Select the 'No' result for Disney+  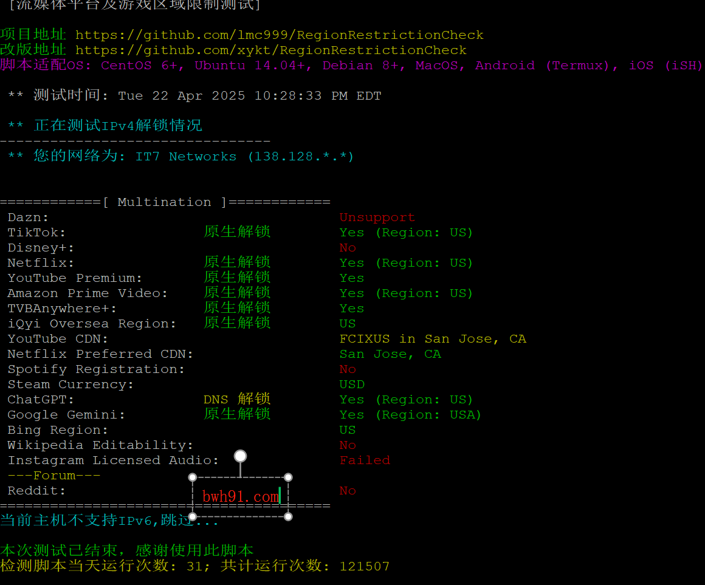pos(348,248)
